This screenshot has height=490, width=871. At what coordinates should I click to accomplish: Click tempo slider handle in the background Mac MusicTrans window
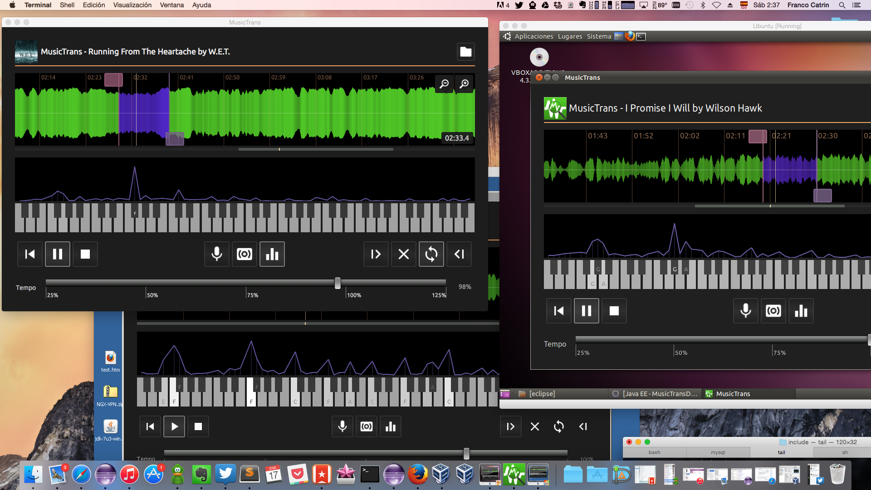466,453
